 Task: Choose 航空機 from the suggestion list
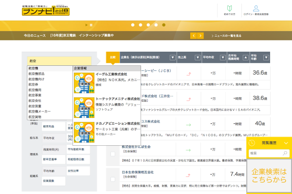(x=50, y=68)
